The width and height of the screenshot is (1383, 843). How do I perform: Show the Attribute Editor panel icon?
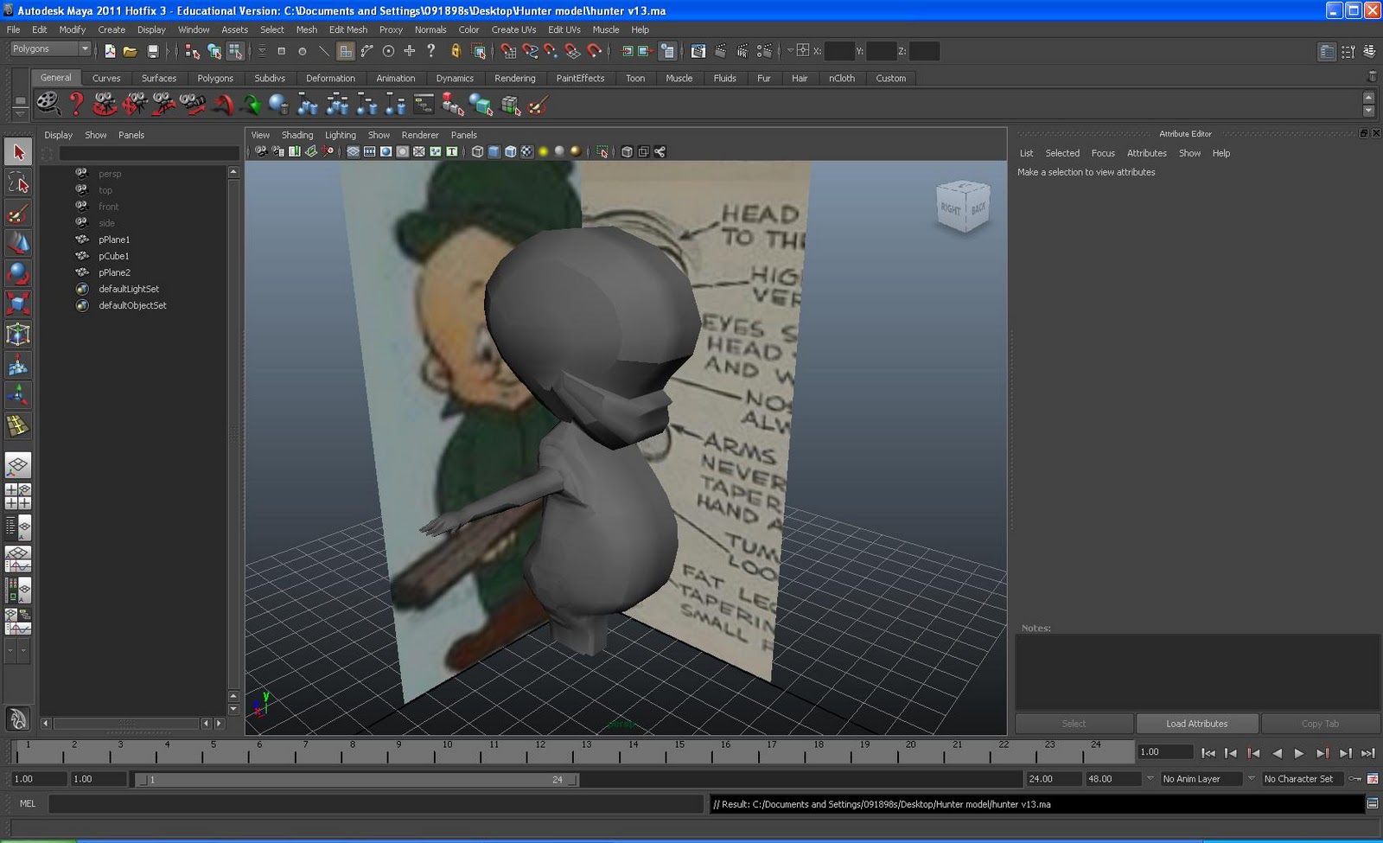tap(1327, 52)
